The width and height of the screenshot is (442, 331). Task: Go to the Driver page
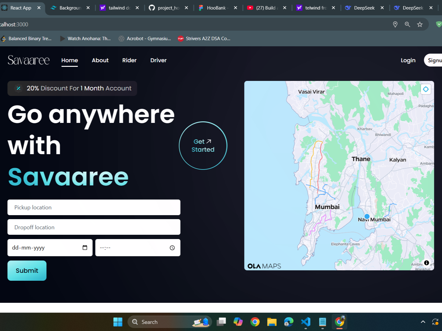coord(158,60)
